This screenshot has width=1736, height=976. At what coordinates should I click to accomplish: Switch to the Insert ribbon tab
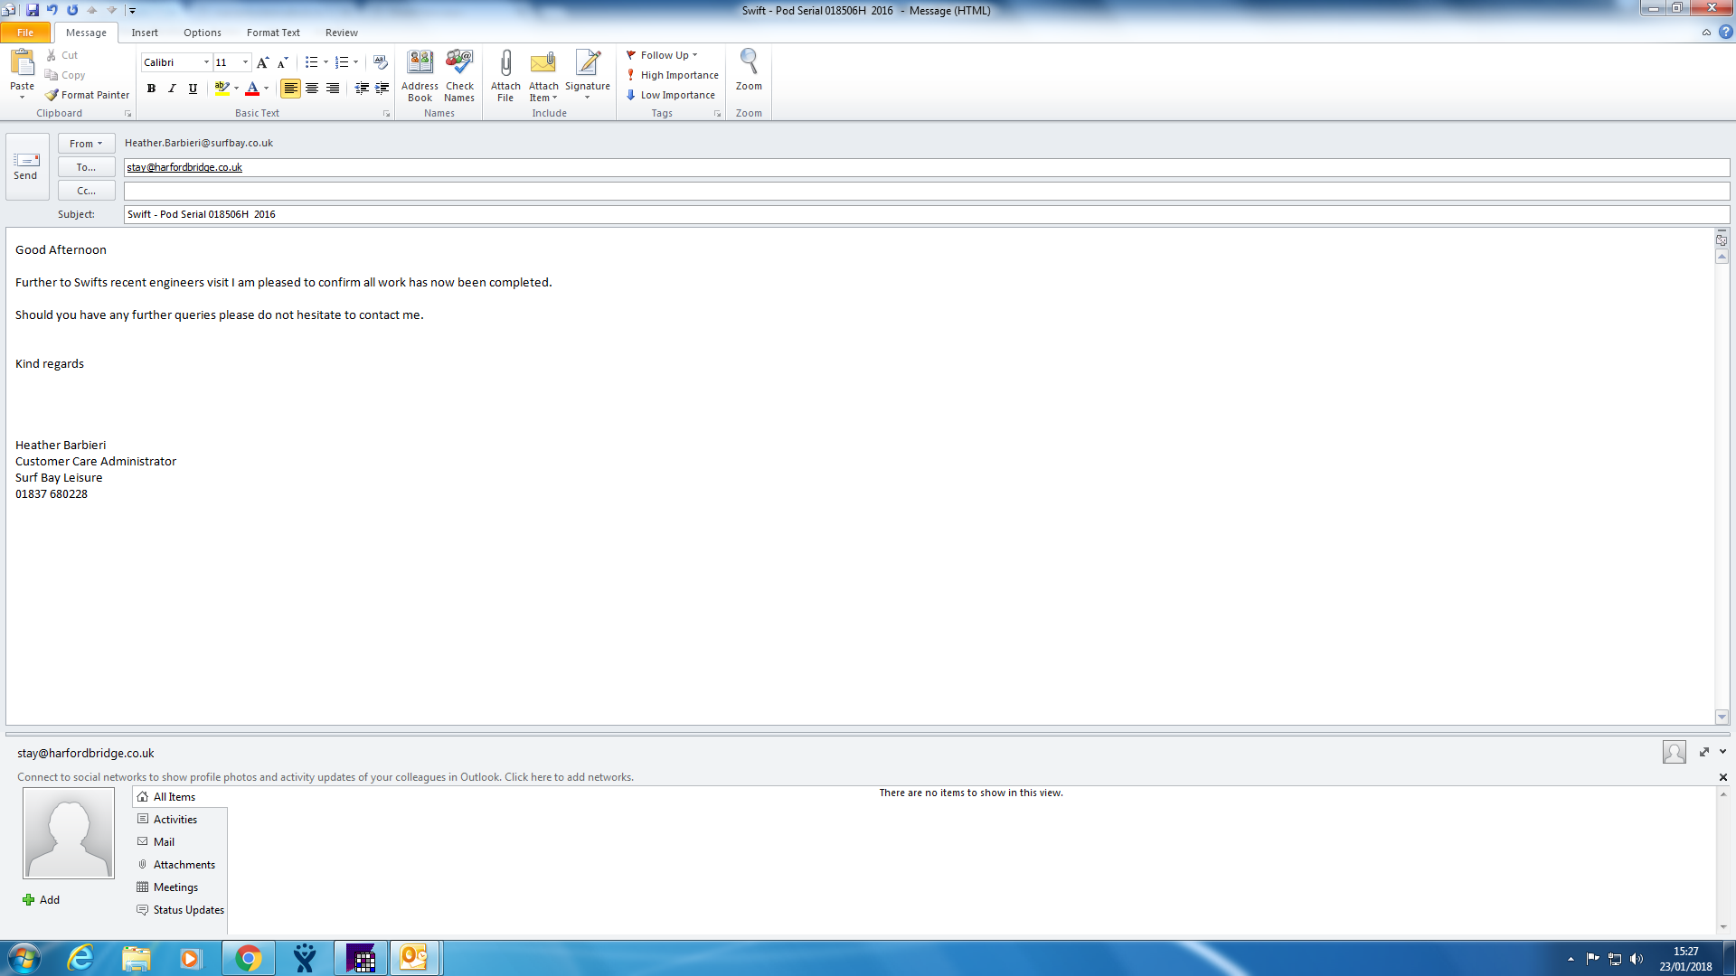(145, 33)
